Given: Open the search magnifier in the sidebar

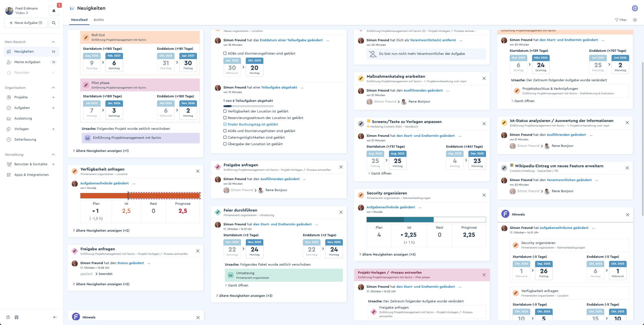Looking at the screenshot, I should (x=54, y=23).
